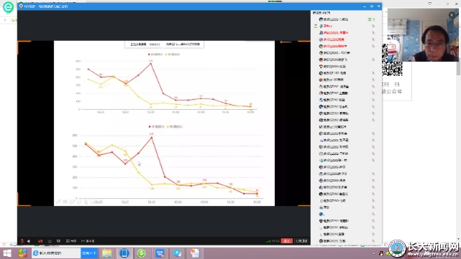Click the green 360 browser logo at top left
The width and height of the screenshot is (461, 259).
click(x=8, y=7)
